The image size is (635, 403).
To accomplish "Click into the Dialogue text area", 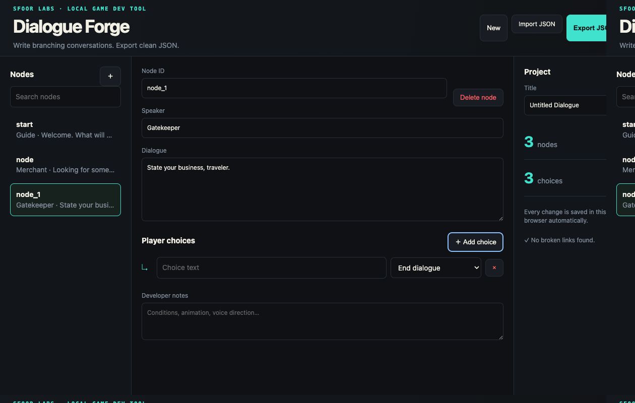I will (323, 189).
